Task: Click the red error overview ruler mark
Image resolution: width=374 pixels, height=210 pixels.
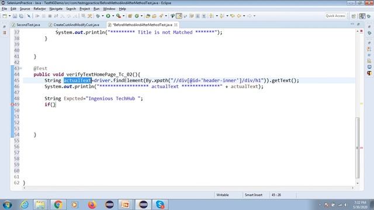Action: (362, 148)
